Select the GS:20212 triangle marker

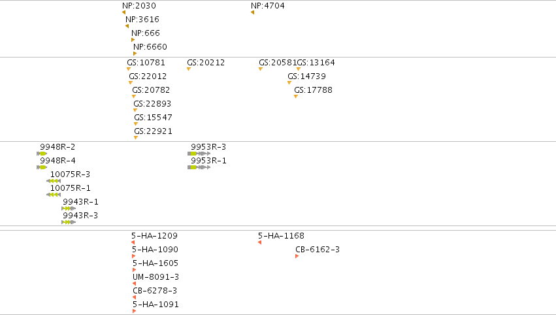point(189,69)
